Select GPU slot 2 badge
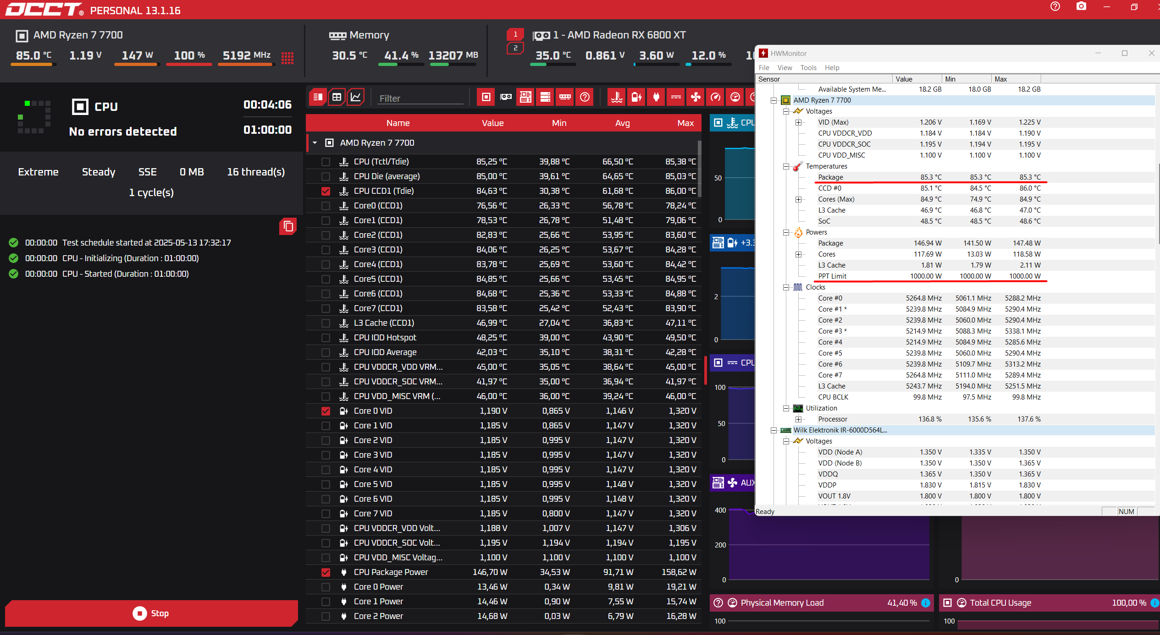 coord(515,48)
